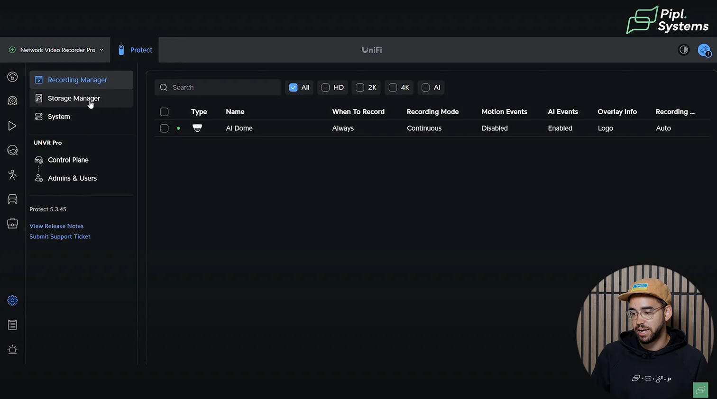
Task: Open the camera Devices icon in left rail
Action: coord(12,101)
